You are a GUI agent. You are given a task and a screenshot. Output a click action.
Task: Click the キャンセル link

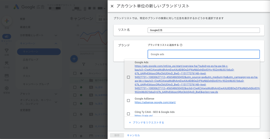pos(133,135)
